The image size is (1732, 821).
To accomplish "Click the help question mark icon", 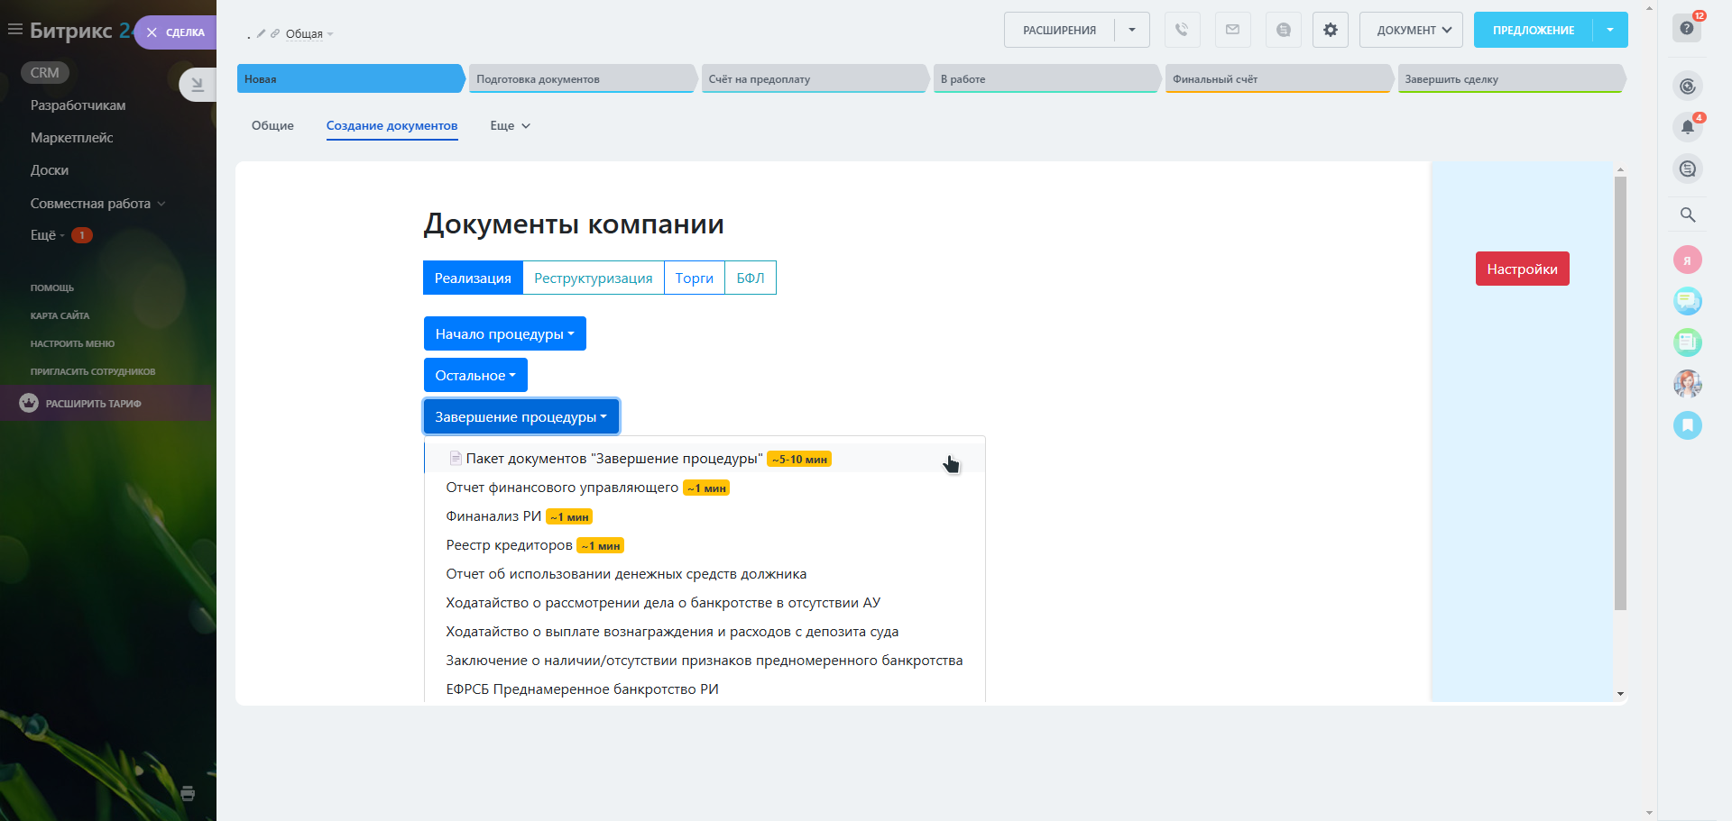I will (1687, 28).
